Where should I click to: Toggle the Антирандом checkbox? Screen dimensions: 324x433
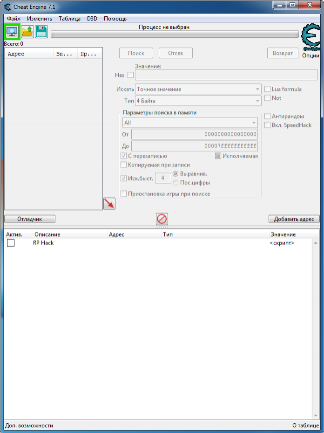267,116
